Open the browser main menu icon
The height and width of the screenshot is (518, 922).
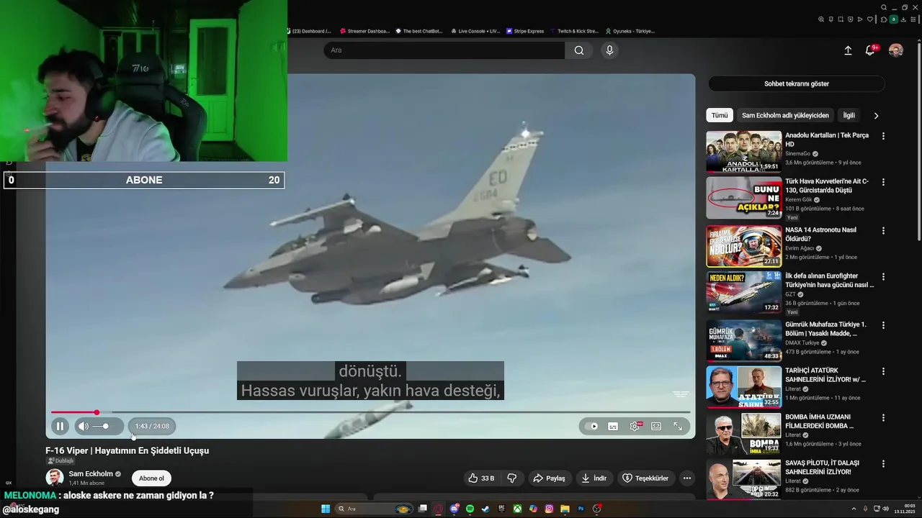point(913,19)
